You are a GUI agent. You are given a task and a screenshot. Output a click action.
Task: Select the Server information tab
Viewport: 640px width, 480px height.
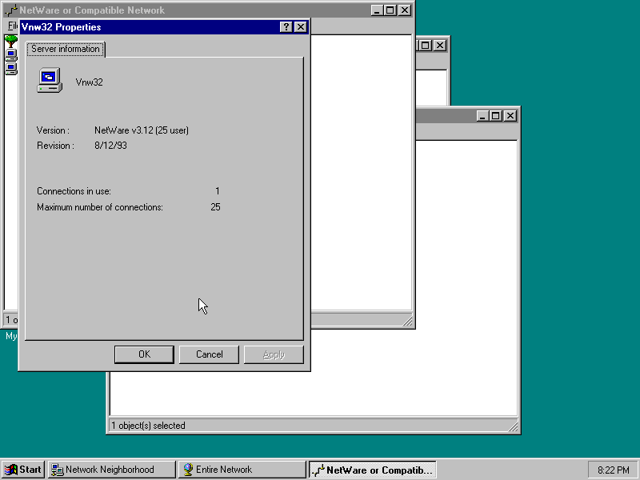[x=66, y=49]
